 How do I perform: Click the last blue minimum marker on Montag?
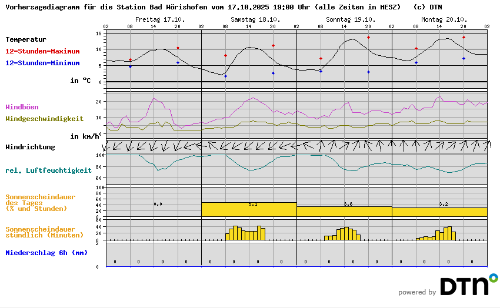pyautogui.click(x=464, y=58)
